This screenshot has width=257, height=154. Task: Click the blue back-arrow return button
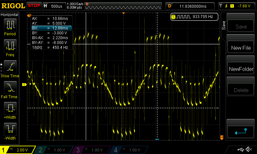click(x=240, y=132)
